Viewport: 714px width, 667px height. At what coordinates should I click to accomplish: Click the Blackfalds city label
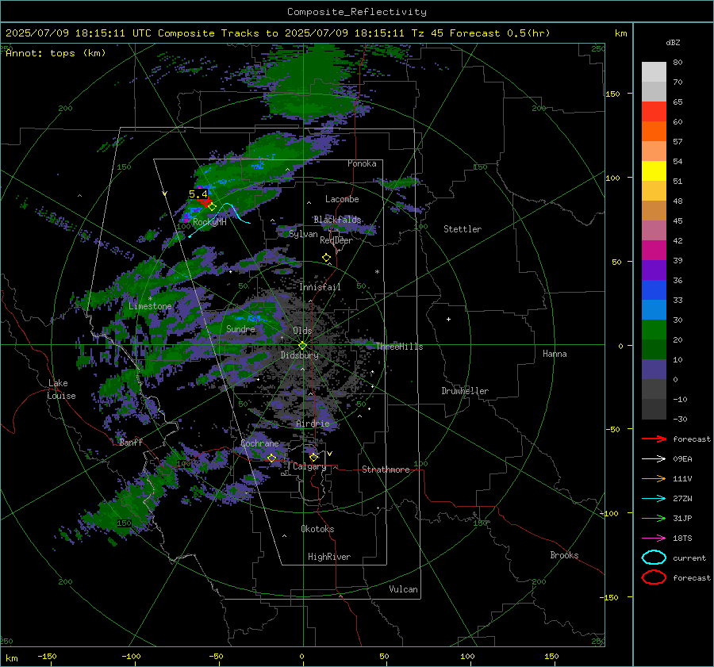[337, 220]
